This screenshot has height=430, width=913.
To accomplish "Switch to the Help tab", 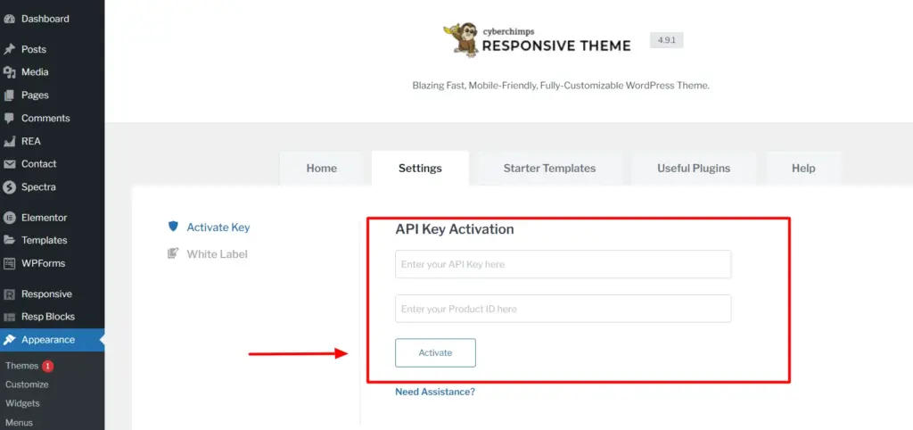I will click(x=803, y=169).
